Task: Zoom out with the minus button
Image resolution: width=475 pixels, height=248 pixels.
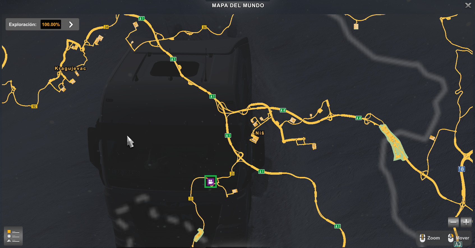Action: (453, 222)
